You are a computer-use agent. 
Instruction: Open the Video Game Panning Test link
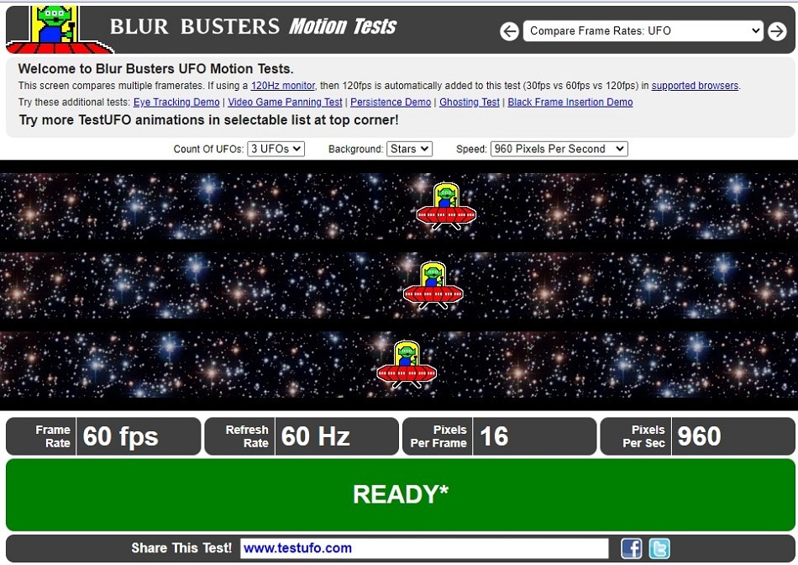pyautogui.click(x=285, y=102)
